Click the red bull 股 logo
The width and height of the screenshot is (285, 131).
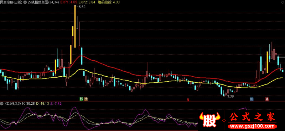pyautogui.click(x=209, y=120)
